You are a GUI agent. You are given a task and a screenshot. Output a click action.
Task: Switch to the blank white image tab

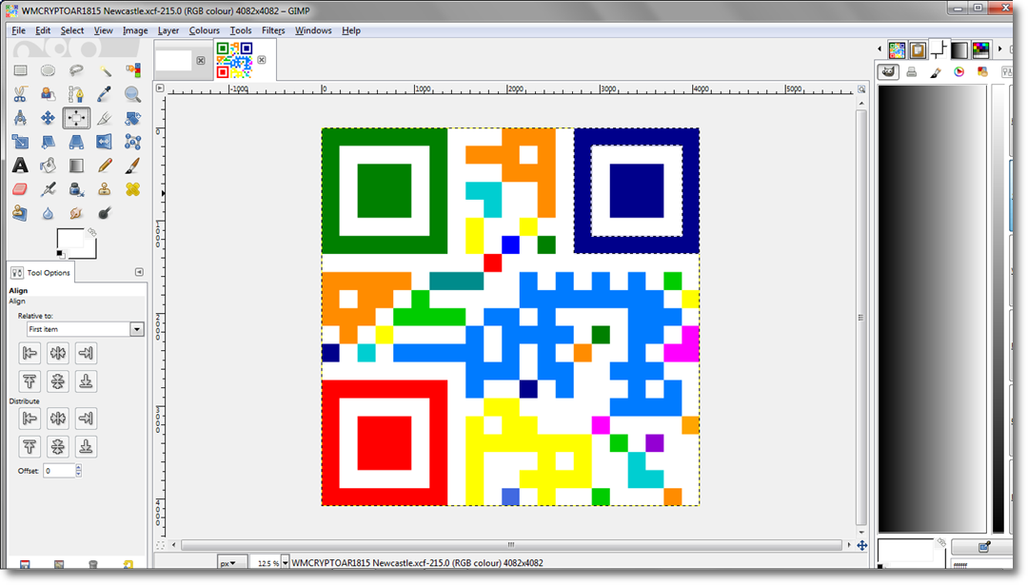174,60
